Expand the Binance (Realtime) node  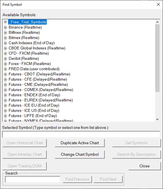(5, 27)
